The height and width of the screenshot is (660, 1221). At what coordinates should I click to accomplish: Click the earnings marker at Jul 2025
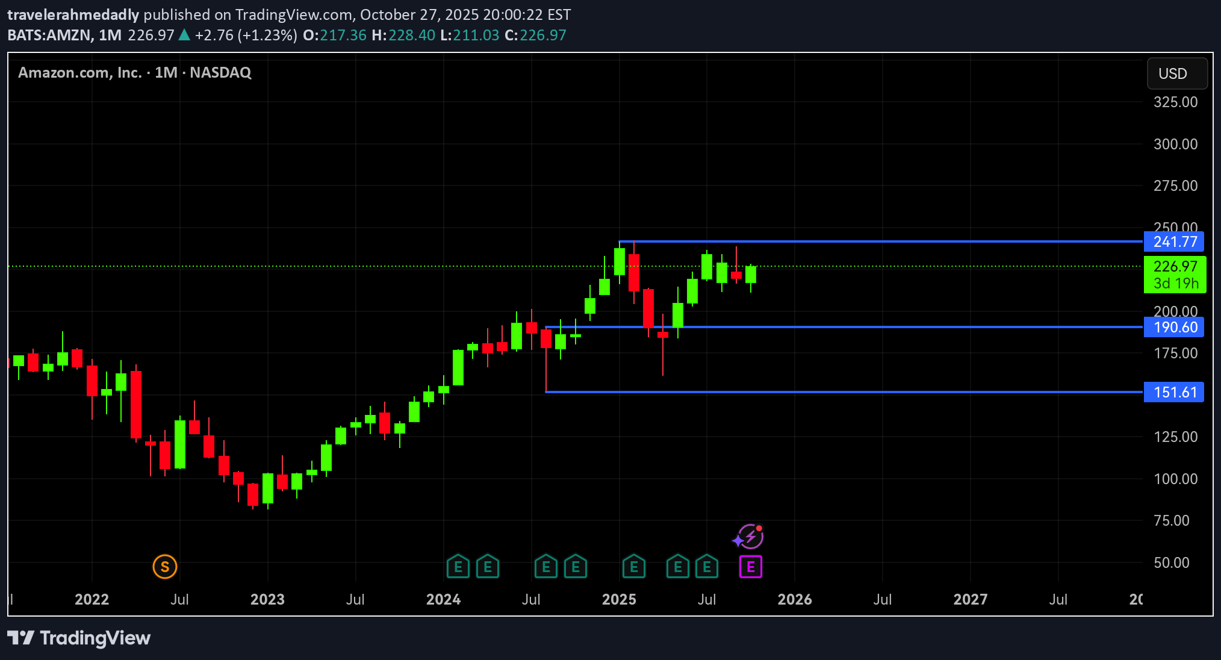point(707,567)
